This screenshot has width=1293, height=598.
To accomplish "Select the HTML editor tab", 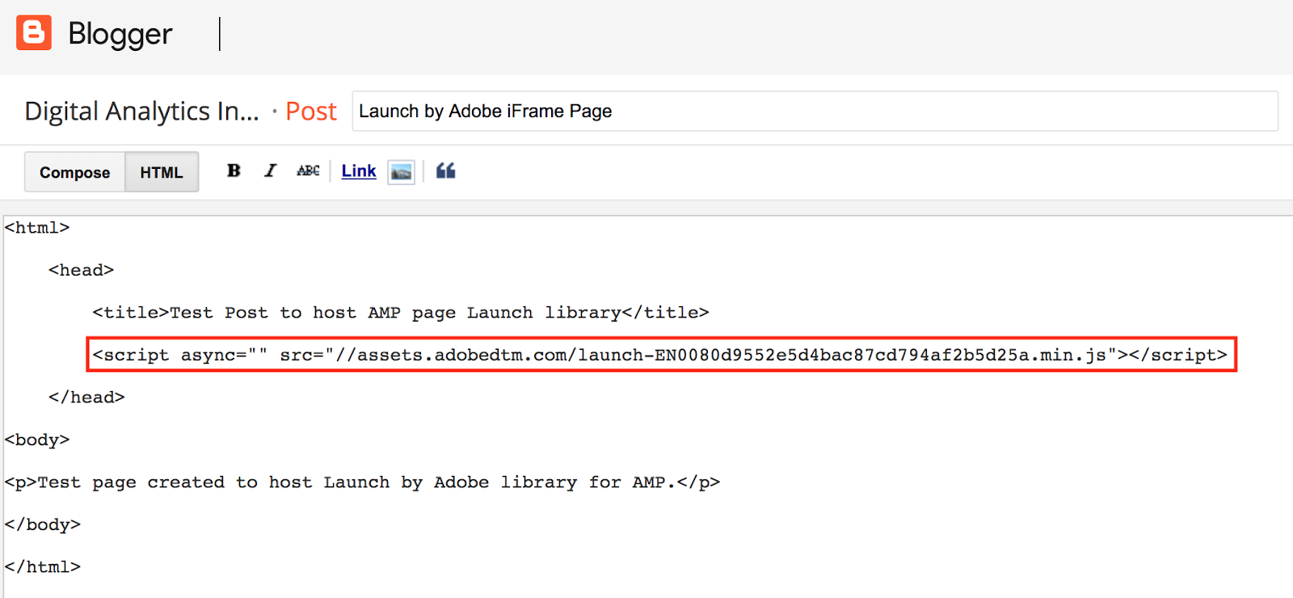I will click(162, 172).
